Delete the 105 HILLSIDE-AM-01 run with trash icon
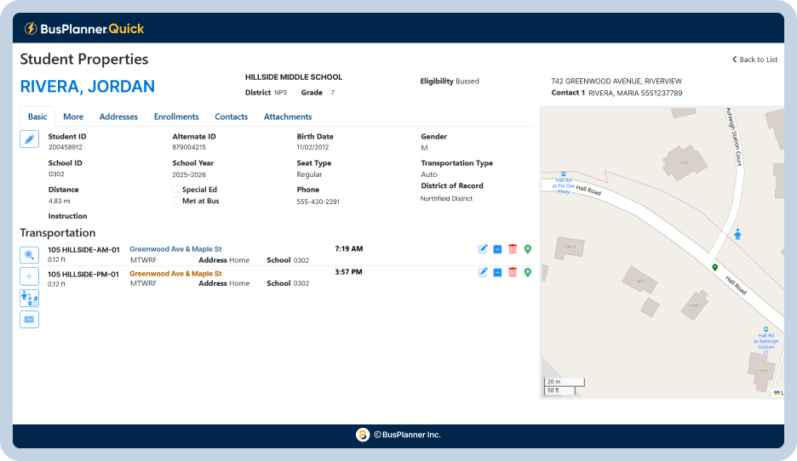797x461 pixels. click(513, 249)
